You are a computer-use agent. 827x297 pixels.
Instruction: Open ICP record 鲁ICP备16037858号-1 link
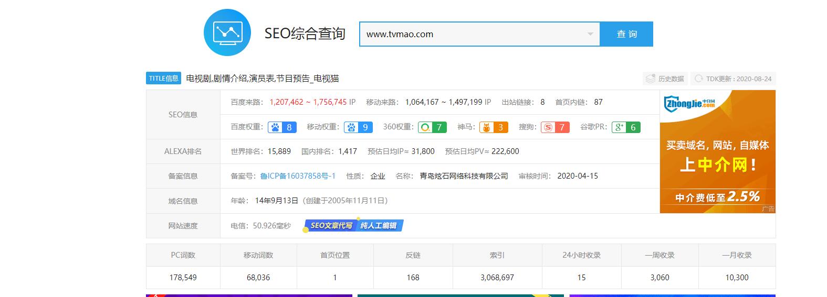tap(298, 176)
